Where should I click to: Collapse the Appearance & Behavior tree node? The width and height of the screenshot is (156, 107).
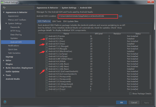pyautogui.click(x=4, y=12)
